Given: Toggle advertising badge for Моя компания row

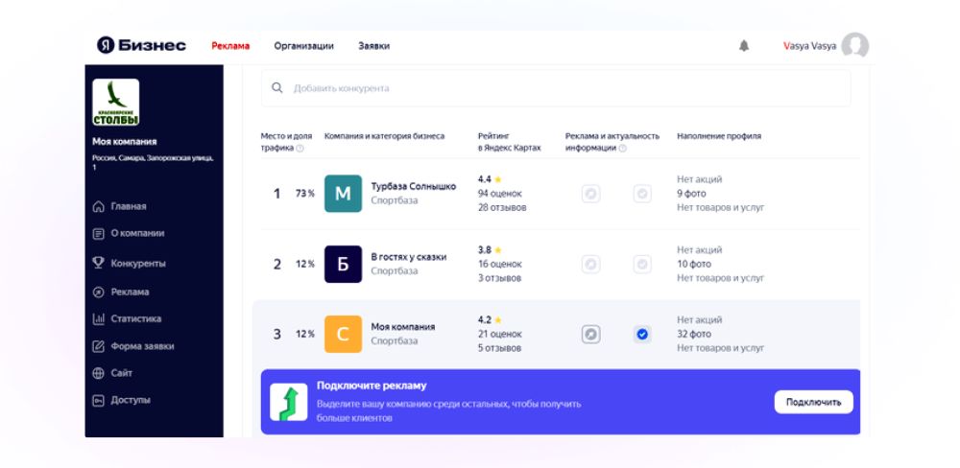Looking at the screenshot, I should (590, 334).
